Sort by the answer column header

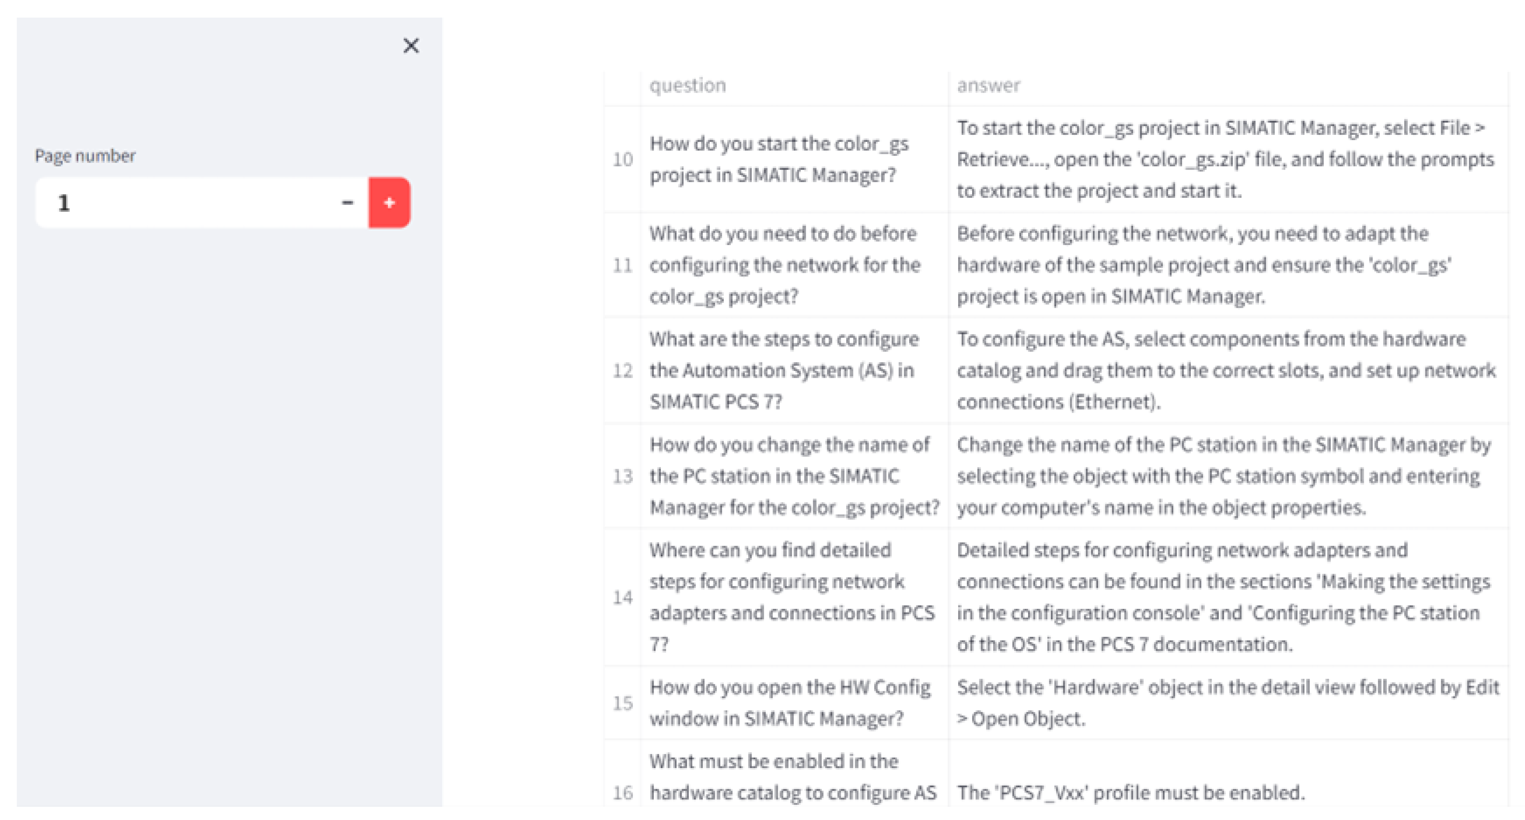pos(988,86)
